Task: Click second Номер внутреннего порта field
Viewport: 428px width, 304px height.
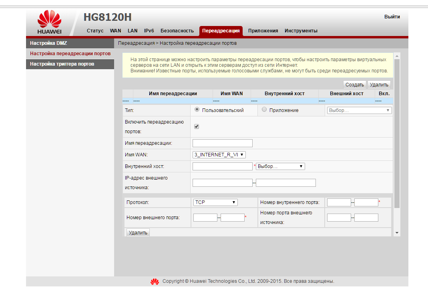Action: (x=366, y=202)
